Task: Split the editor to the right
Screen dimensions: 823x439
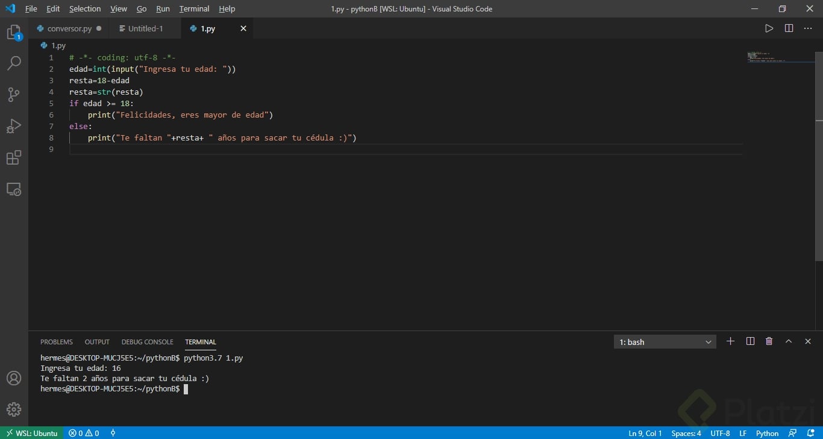Action: point(789,28)
